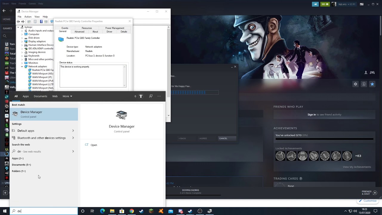Expand Disk drives tree node
This screenshot has height=215, width=382.
click(x=22, y=38)
